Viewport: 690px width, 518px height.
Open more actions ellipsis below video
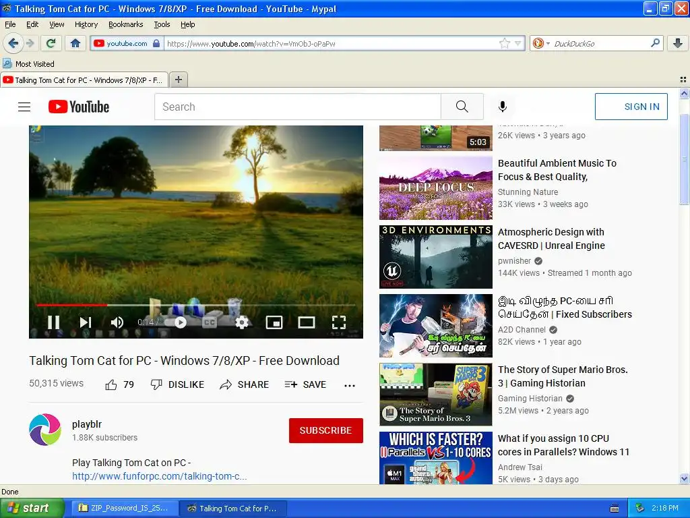350,385
